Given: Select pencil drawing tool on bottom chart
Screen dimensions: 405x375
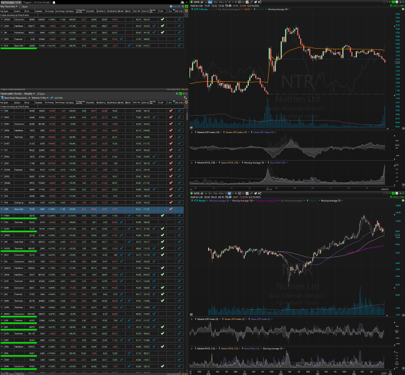Looking at the screenshot, I should click(x=251, y=194).
